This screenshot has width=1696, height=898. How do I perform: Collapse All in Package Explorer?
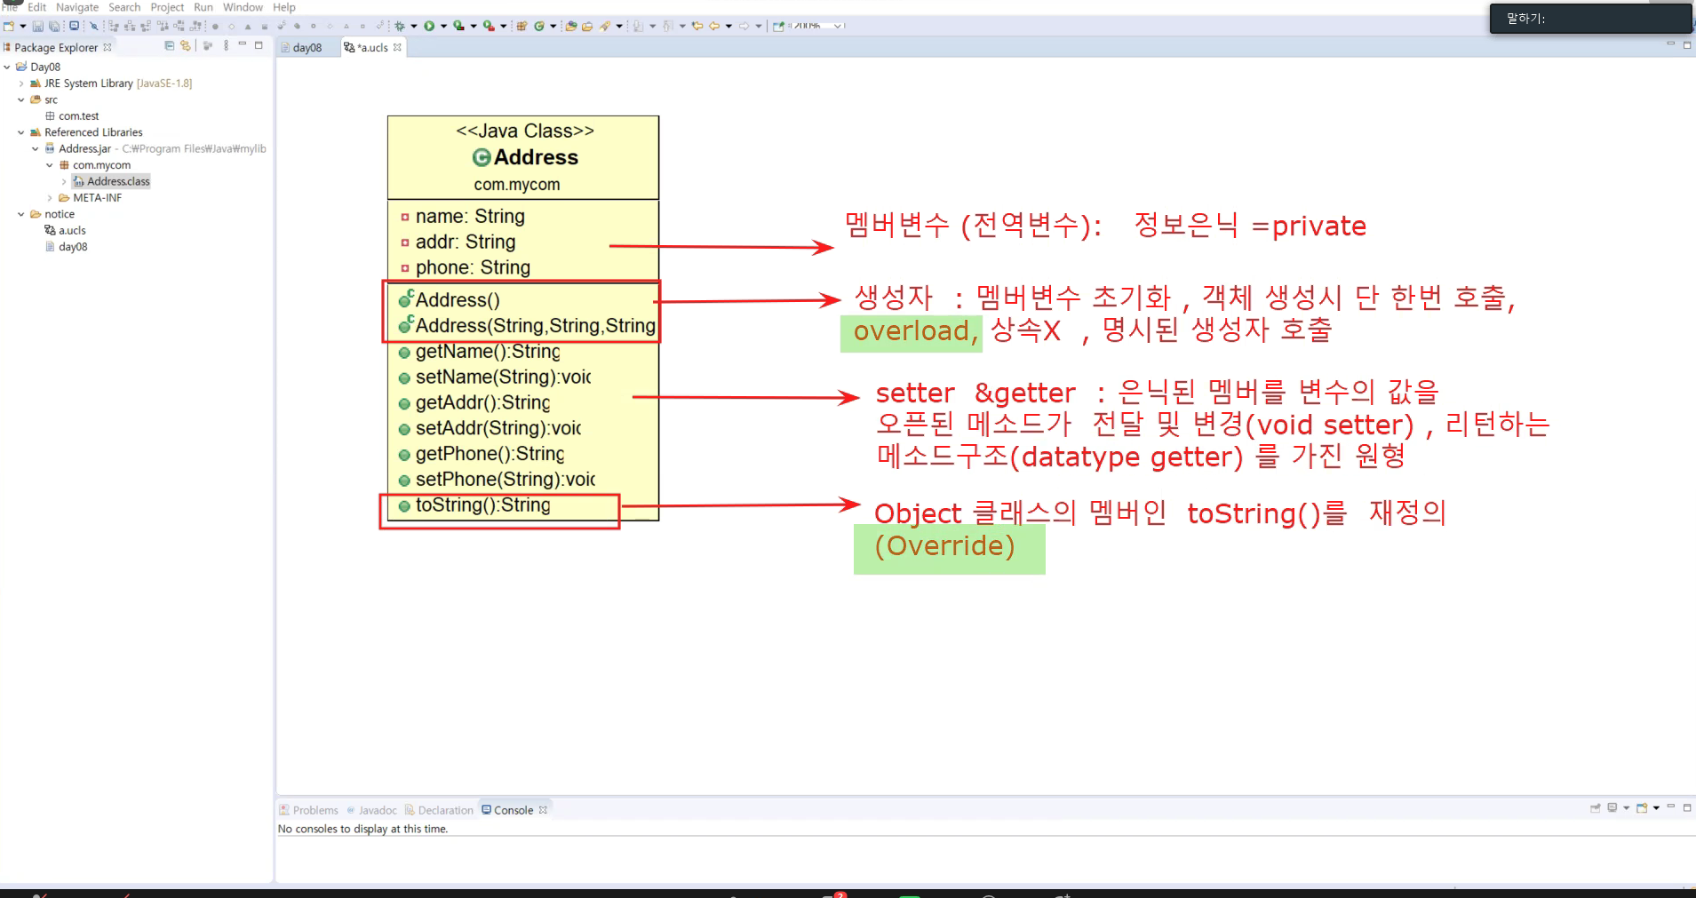pyautogui.click(x=169, y=45)
